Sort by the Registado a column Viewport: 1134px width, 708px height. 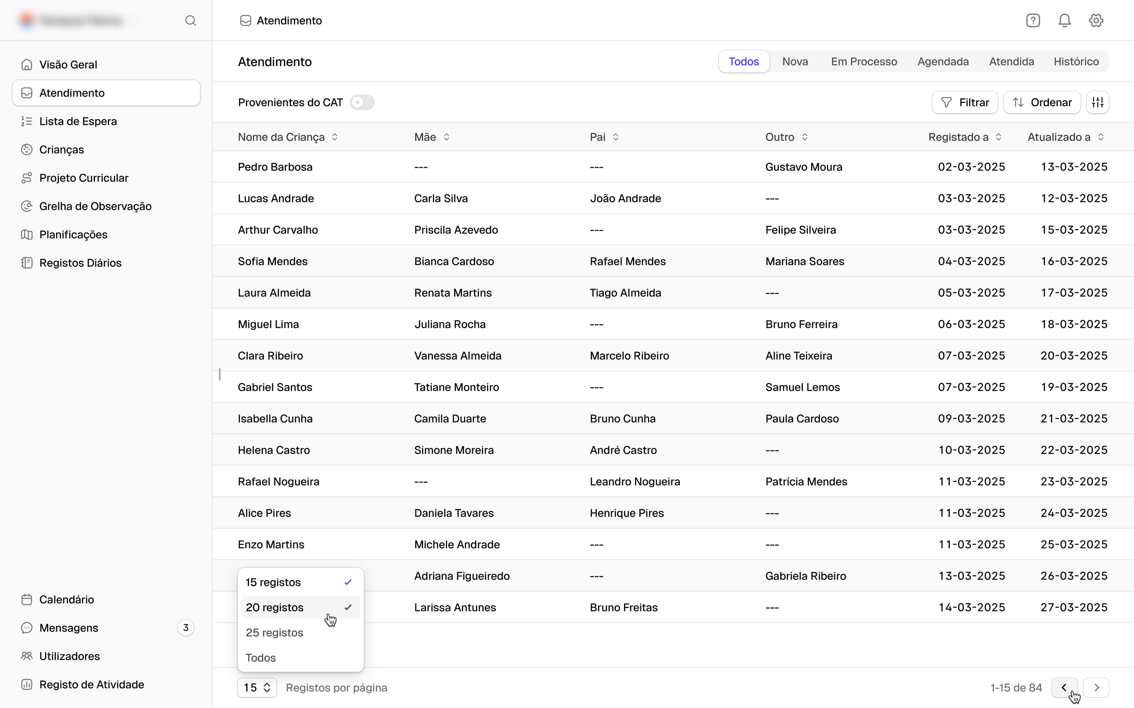coord(998,137)
